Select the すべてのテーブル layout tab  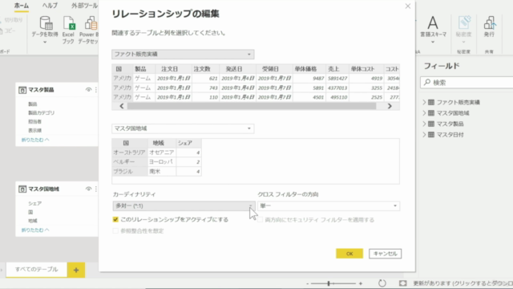[x=37, y=270]
